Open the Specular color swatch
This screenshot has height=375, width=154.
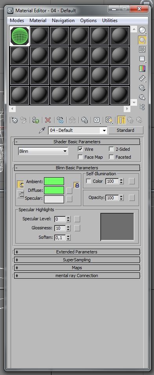[54, 199]
